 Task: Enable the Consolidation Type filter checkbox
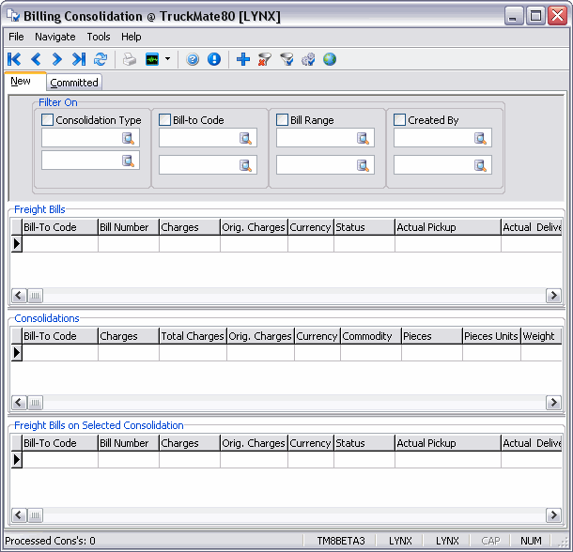coord(48,120)
